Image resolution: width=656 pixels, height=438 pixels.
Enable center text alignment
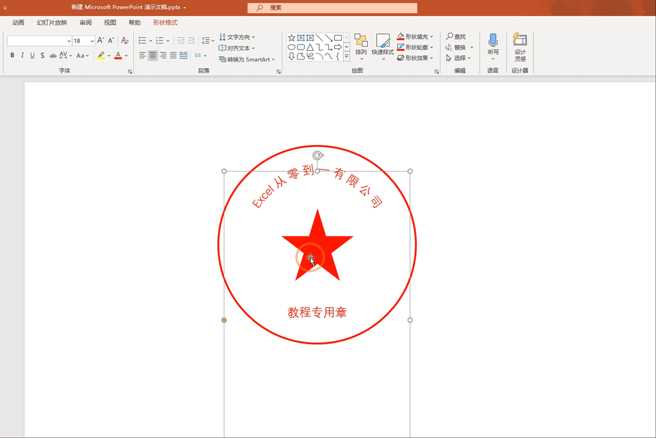[x=152, y=56]
